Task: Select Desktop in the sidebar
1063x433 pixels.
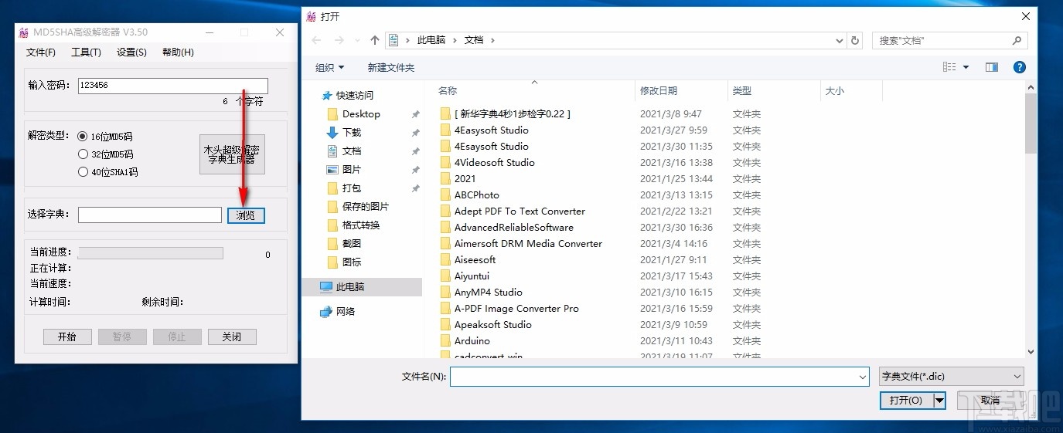Action: [x=361, y=114]
